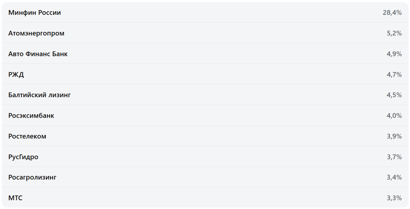Screen dimensions: 410x209
Task: Select the 3,7% percentage for РусГидро
Action: (394, 157)
